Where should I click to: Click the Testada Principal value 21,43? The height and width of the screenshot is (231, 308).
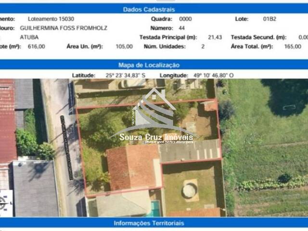point(215,37)
